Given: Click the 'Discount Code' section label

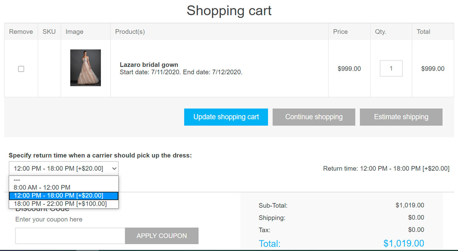Looking at the screenshot, I should pos(42,208).
